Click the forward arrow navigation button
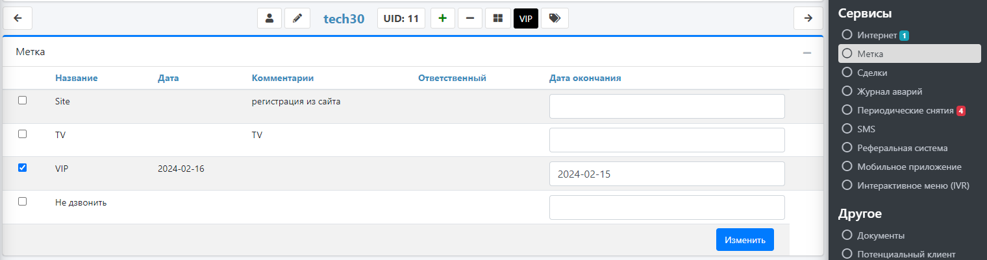987x260 pixels. (808, 18)
